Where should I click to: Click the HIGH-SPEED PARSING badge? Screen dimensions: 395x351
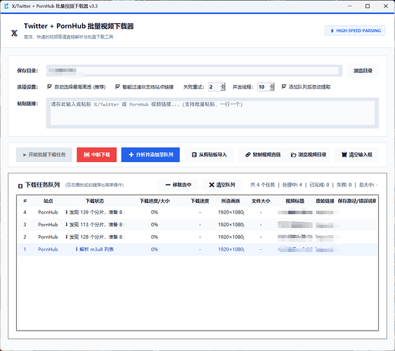355,31
